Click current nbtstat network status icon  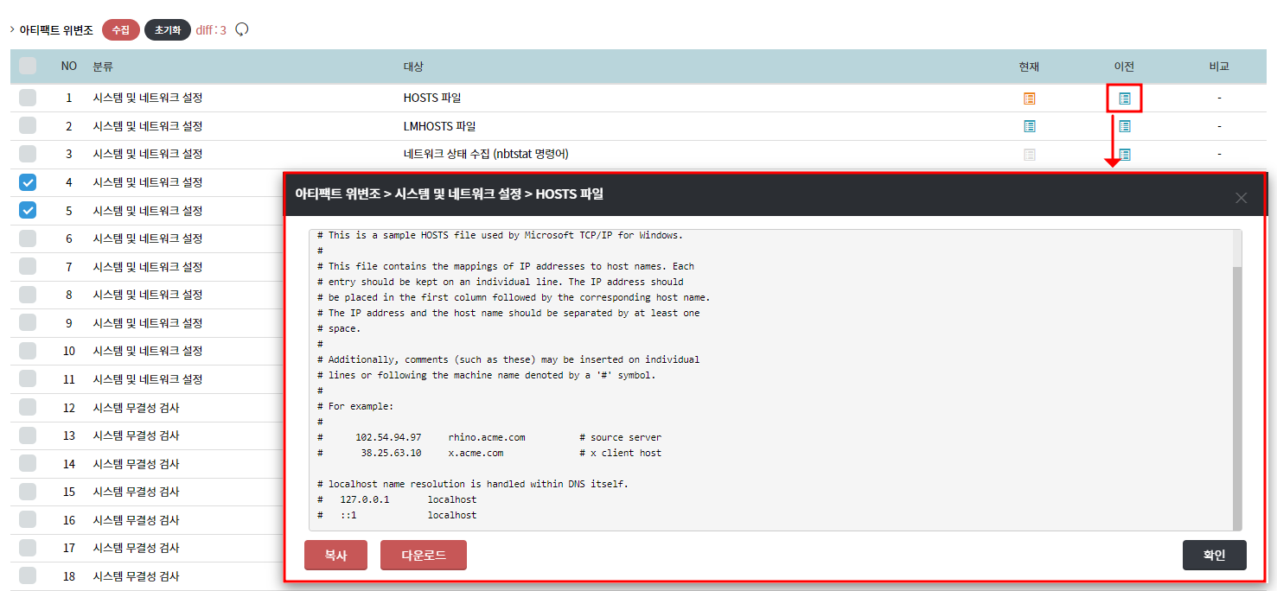(1029, 155)
